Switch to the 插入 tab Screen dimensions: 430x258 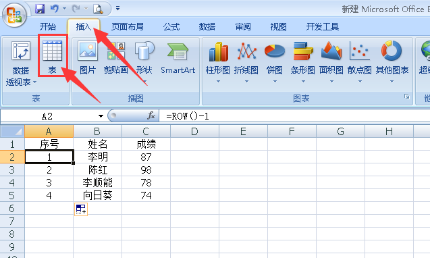coord(84,26)
